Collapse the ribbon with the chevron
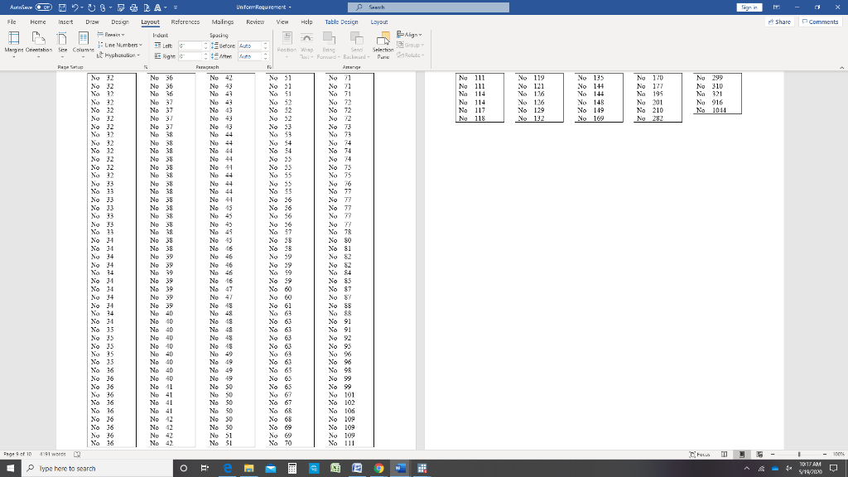Screen dimensions: 848x477 (841, 68)
